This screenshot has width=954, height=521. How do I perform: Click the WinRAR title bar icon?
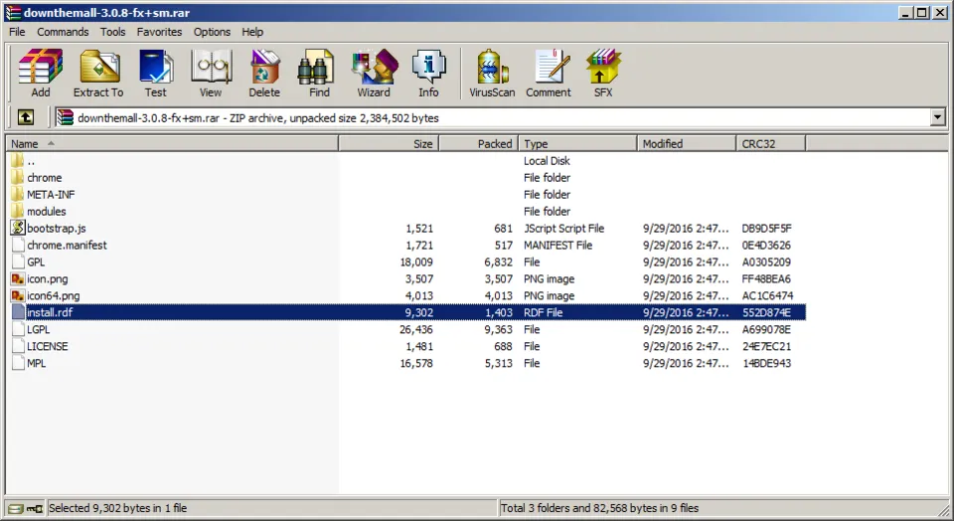click(12, 12)
